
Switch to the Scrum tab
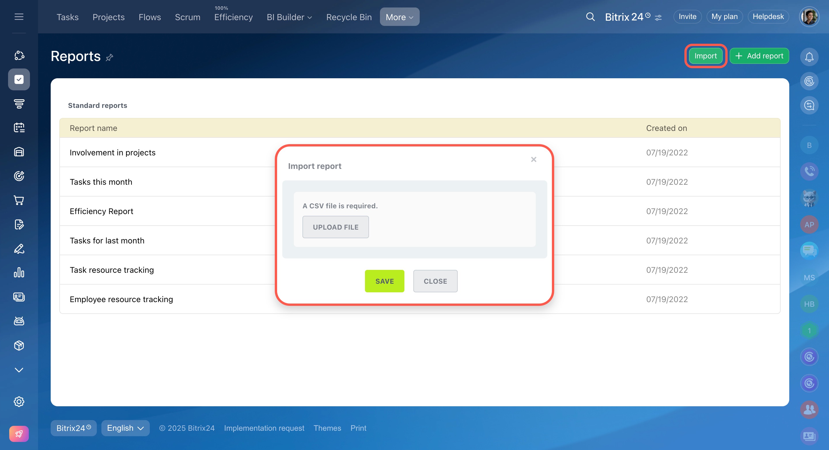(187, 17)
